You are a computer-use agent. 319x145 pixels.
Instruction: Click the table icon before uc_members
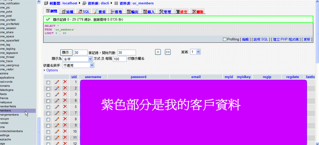point(116,3)
